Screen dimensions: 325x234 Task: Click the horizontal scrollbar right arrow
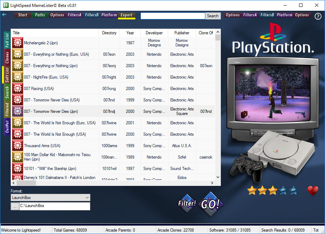click(x=212, y=183)
